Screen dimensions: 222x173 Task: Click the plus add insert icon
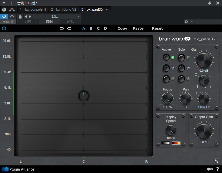coord(12,3)
